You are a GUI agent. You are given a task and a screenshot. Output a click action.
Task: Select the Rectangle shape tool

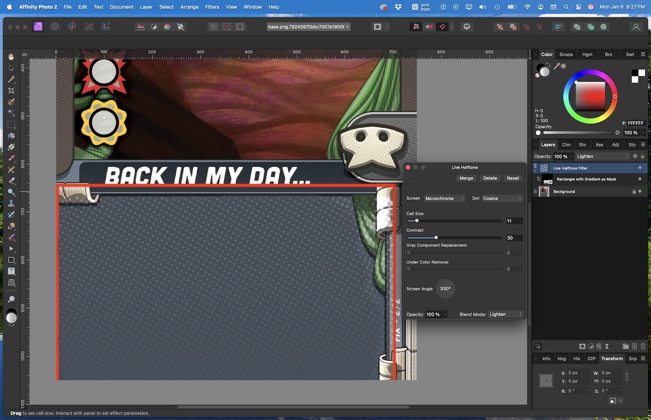coord(11,260)
